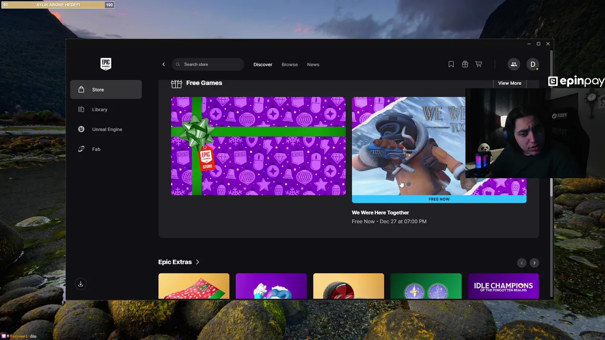
Task: Open the Idle Champions Epic Extras card
Action: (x=503, y=286)
